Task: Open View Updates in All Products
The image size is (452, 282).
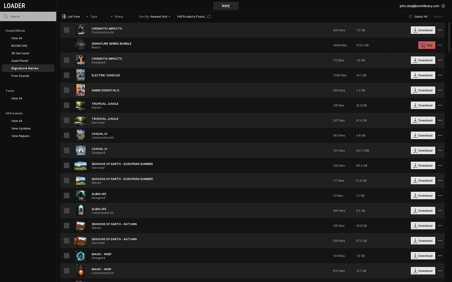Action: click(x=21, y=128)
